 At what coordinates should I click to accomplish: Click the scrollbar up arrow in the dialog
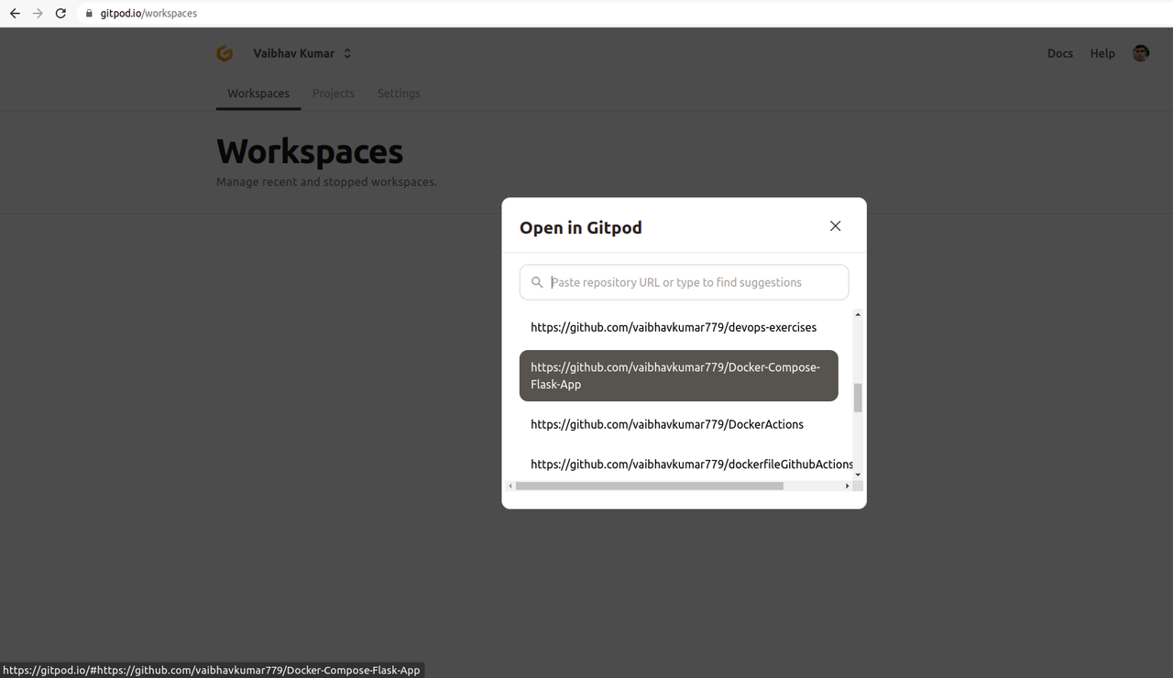pos(858,313)
